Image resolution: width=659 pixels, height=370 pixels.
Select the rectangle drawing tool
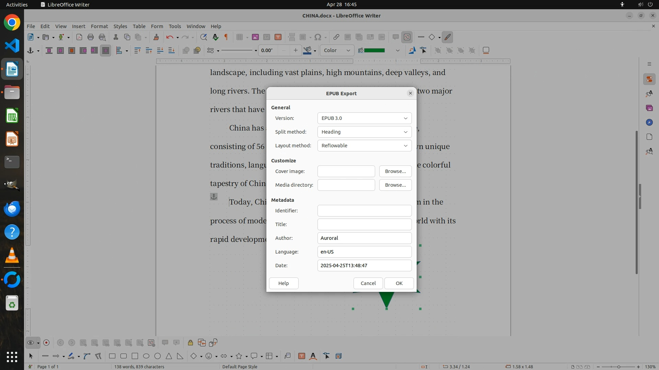pyautogui.click(x=112, y=356)
